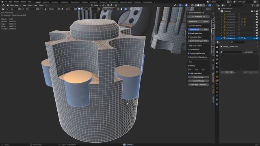Switch viewport to rendered shading

204,5
